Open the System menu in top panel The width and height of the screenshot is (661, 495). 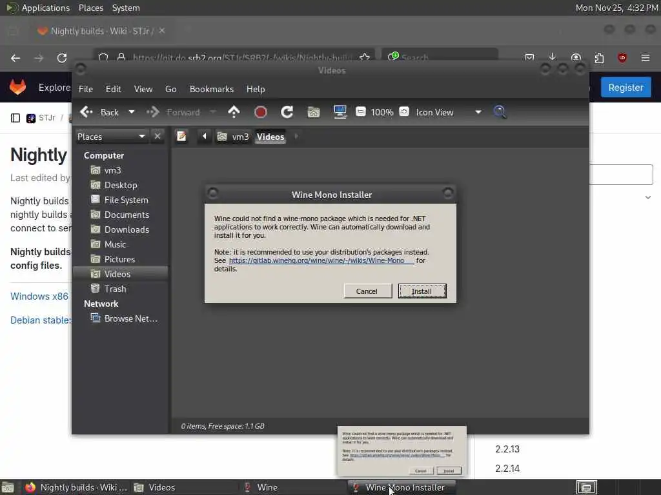point(126,8)
